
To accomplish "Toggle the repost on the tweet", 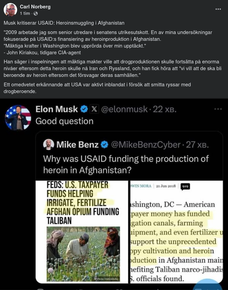I will pyautogui.click(x=79, y=289).
